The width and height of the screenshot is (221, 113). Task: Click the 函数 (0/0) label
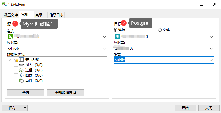pyautogui.click(x=34, y=75)
